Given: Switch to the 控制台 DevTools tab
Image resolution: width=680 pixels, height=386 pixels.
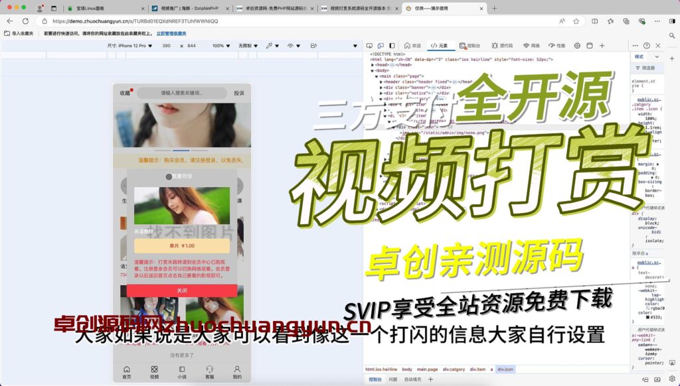Looking at the screenshot, I should pos(470,46).
